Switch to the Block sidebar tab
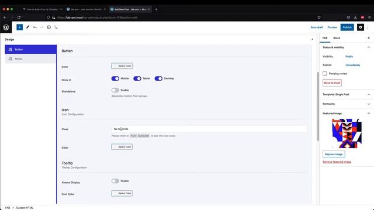Screen dimensions: 374x210 337,38
